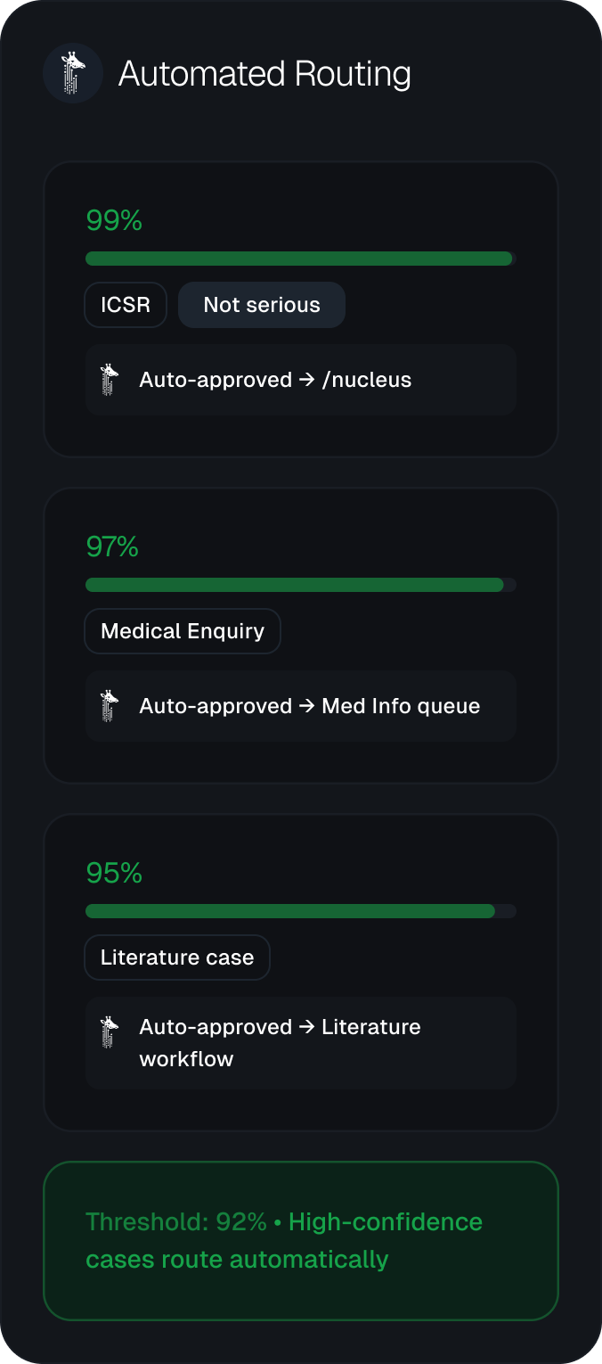The width and height of the screenshot is (602, 1364).
Task: Click the 97% confidence value
Action: [x=112, y=546]
